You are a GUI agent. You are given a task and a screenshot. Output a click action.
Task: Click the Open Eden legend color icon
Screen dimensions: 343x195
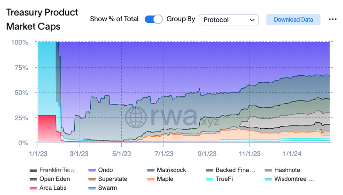click(33, 179)
